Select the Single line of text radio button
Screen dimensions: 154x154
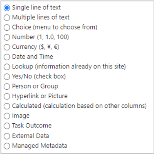tap(7, 8)
